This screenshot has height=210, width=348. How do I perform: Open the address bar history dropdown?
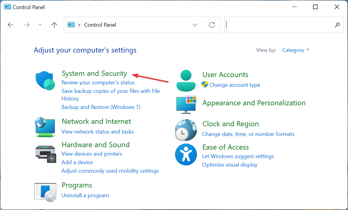[195, 25]
